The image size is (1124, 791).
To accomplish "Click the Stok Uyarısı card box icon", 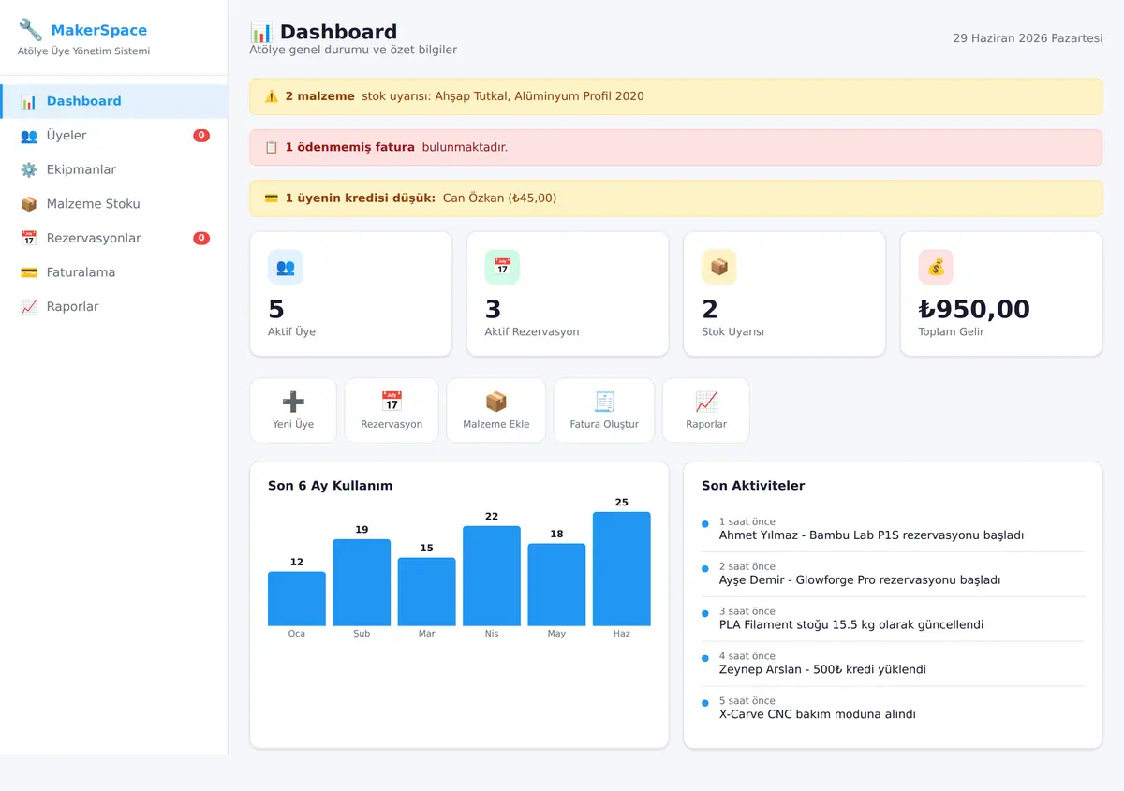I will tap(719, 267).
